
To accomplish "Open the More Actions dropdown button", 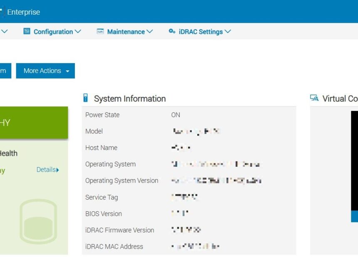I will click(45, 71).
